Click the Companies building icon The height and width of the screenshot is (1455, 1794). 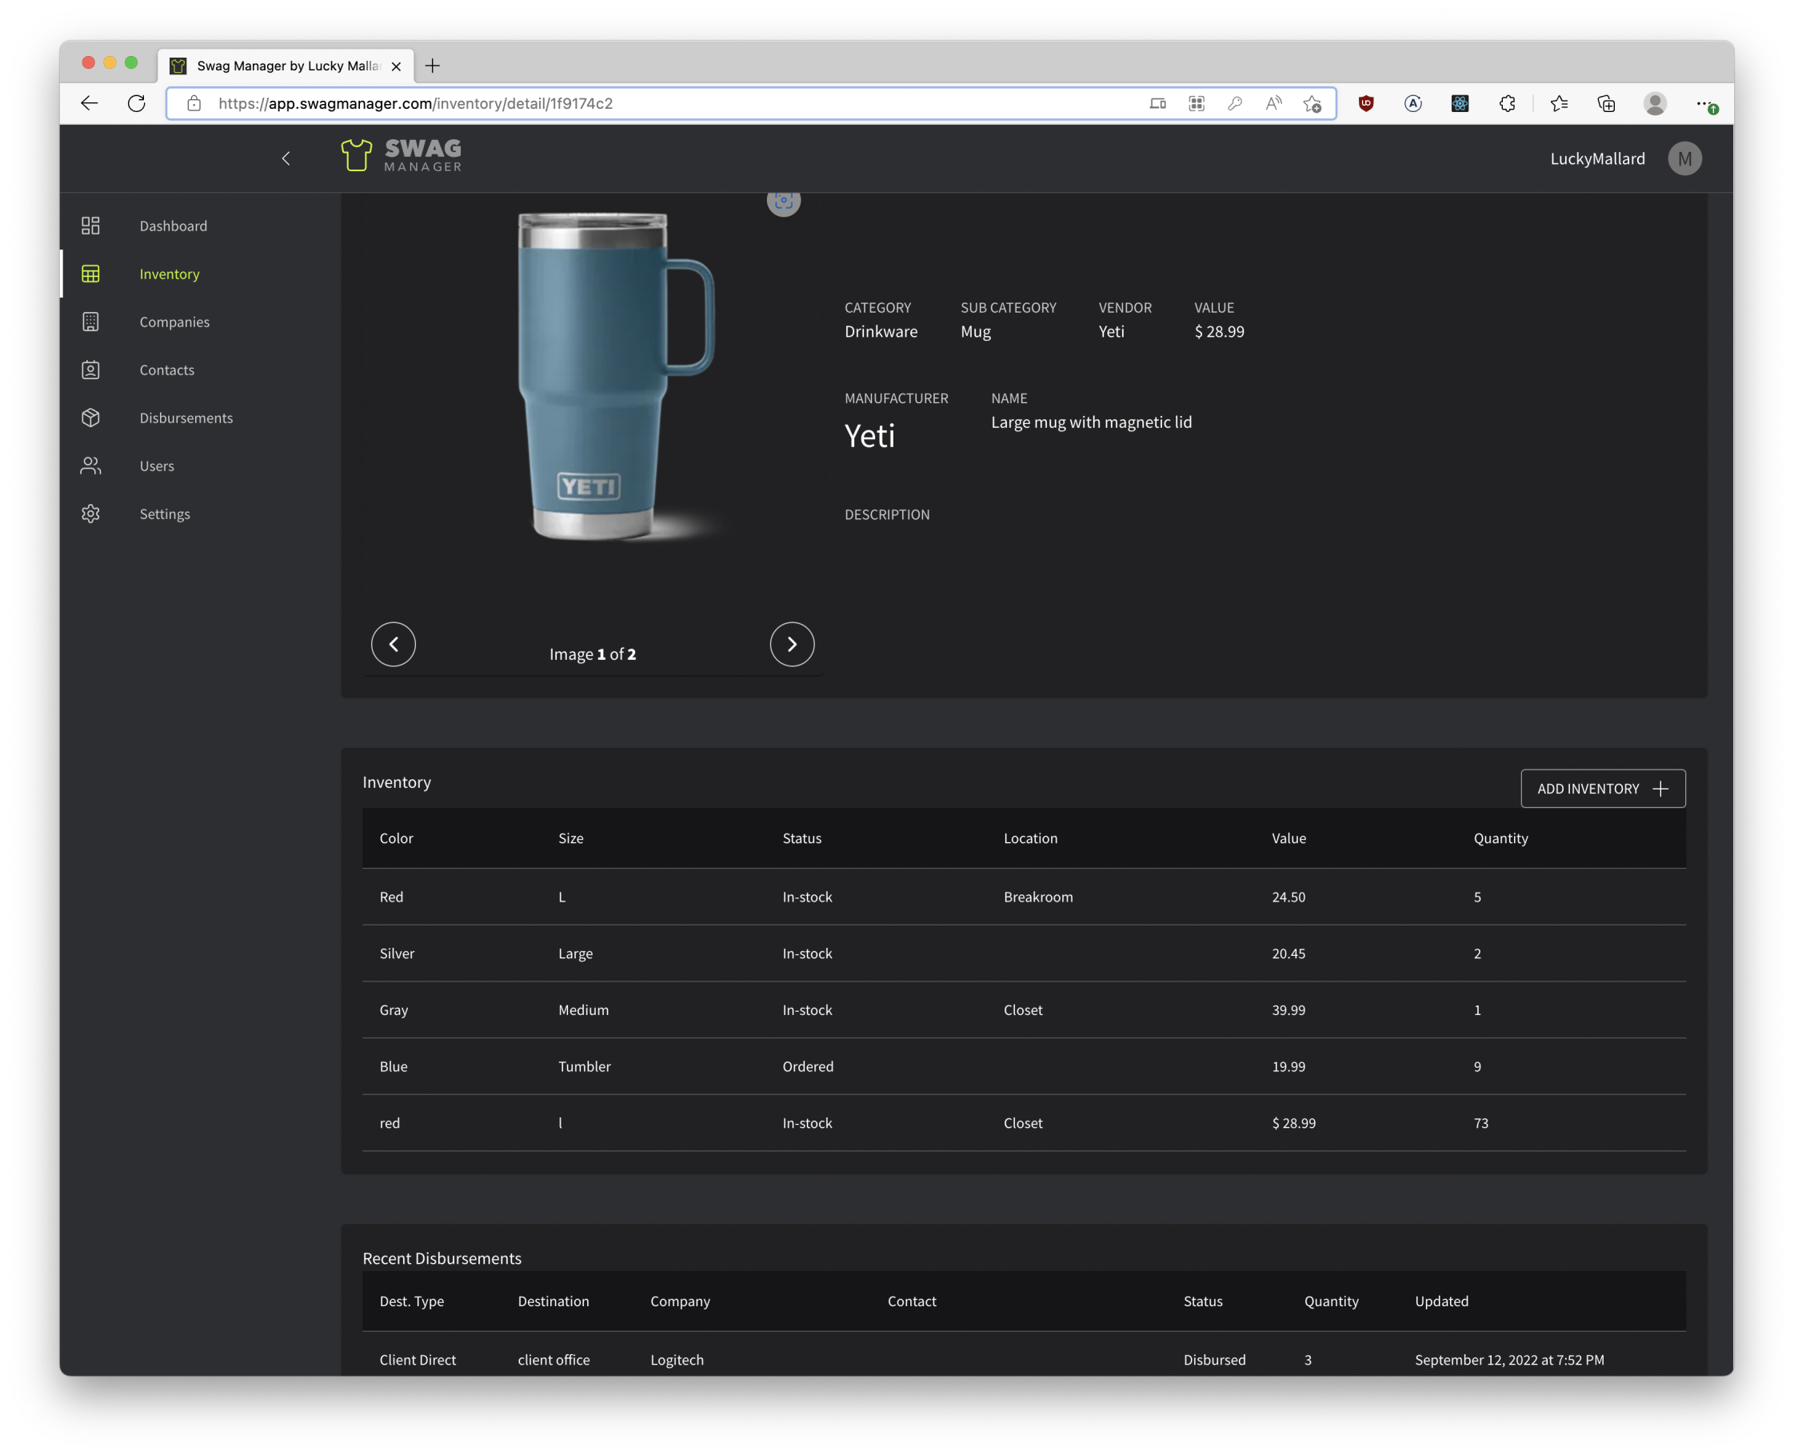click(x=90, y=322)
